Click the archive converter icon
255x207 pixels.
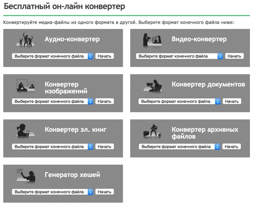[x=153, y=131]
